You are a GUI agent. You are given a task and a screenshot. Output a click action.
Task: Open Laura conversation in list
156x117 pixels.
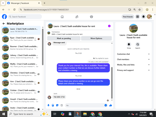tap(21, 30)
